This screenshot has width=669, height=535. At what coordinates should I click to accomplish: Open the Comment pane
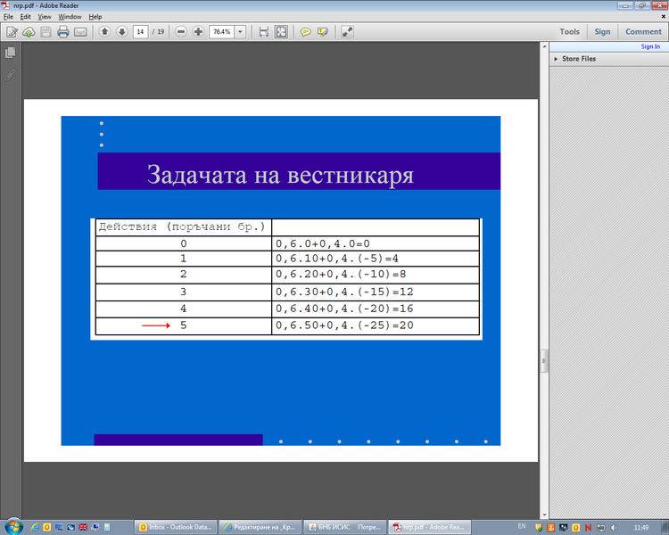pyautogui.click(x=643, y=31)
